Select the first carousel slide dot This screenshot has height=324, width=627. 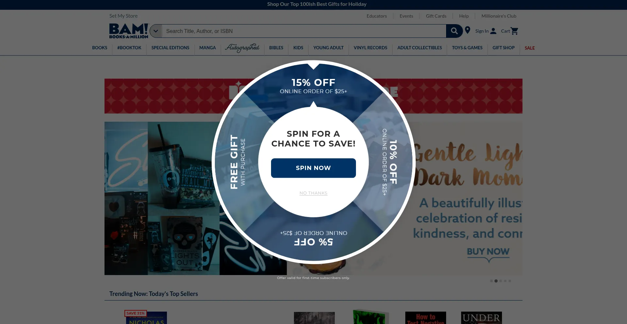(491, 281)
